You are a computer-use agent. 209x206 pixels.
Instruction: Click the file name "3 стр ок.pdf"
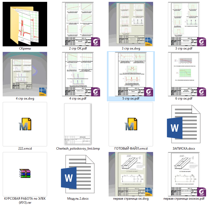click(x=184, y=48)
